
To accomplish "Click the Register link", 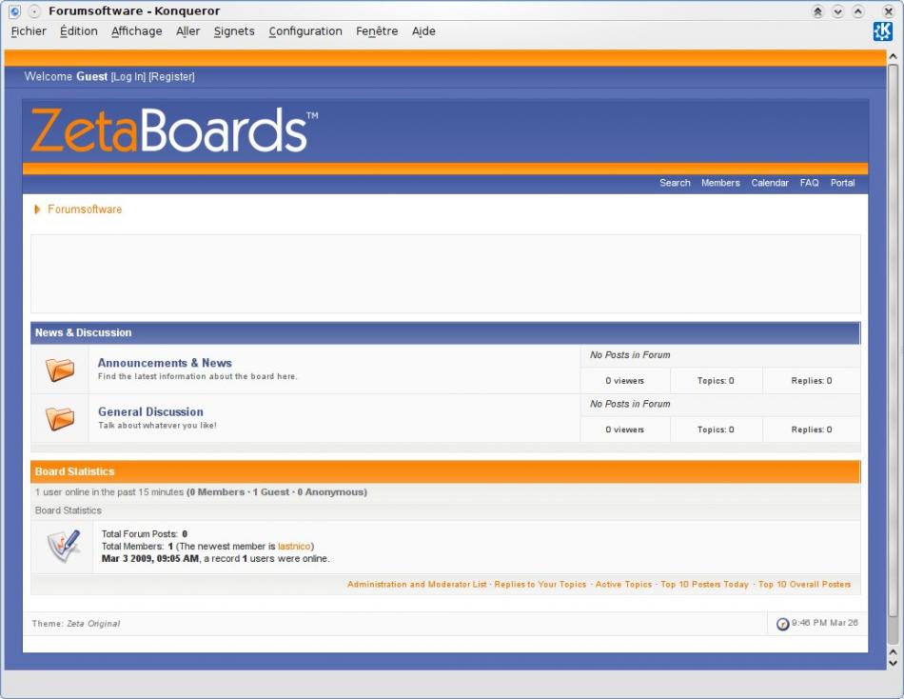I will tap(172, 77).
